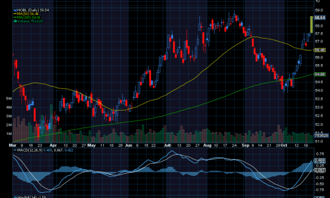
Task: Click the -0.50 MACD axis label
Action: pyautogui.click(x=319, y=184)
